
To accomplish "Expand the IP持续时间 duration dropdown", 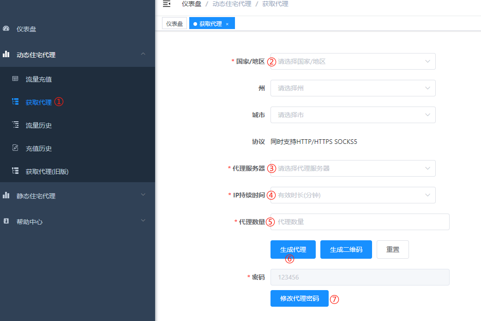I will coord(353,195).
